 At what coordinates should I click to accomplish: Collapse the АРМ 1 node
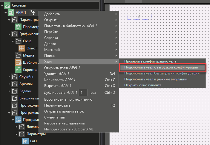[6, 13]
